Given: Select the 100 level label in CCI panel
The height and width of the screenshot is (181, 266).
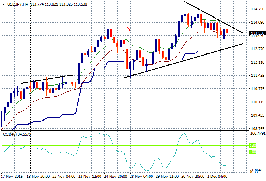Looking at the screenshot, I should coord(253,152).
